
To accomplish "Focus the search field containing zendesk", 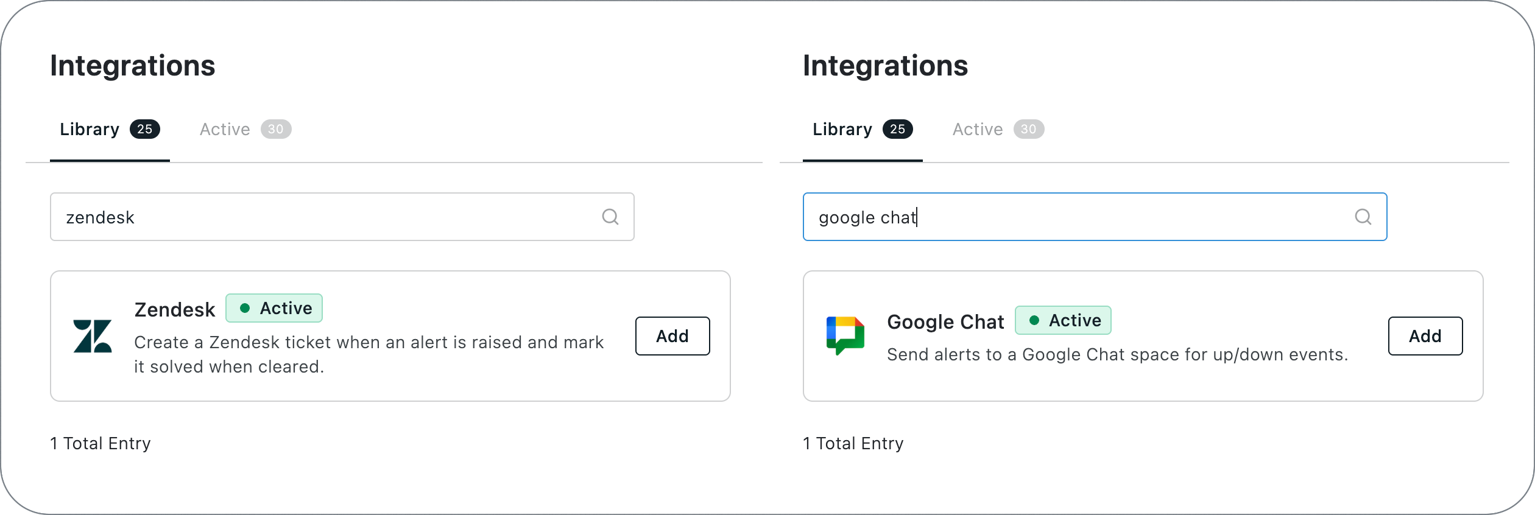I will [x=342, y=217].
